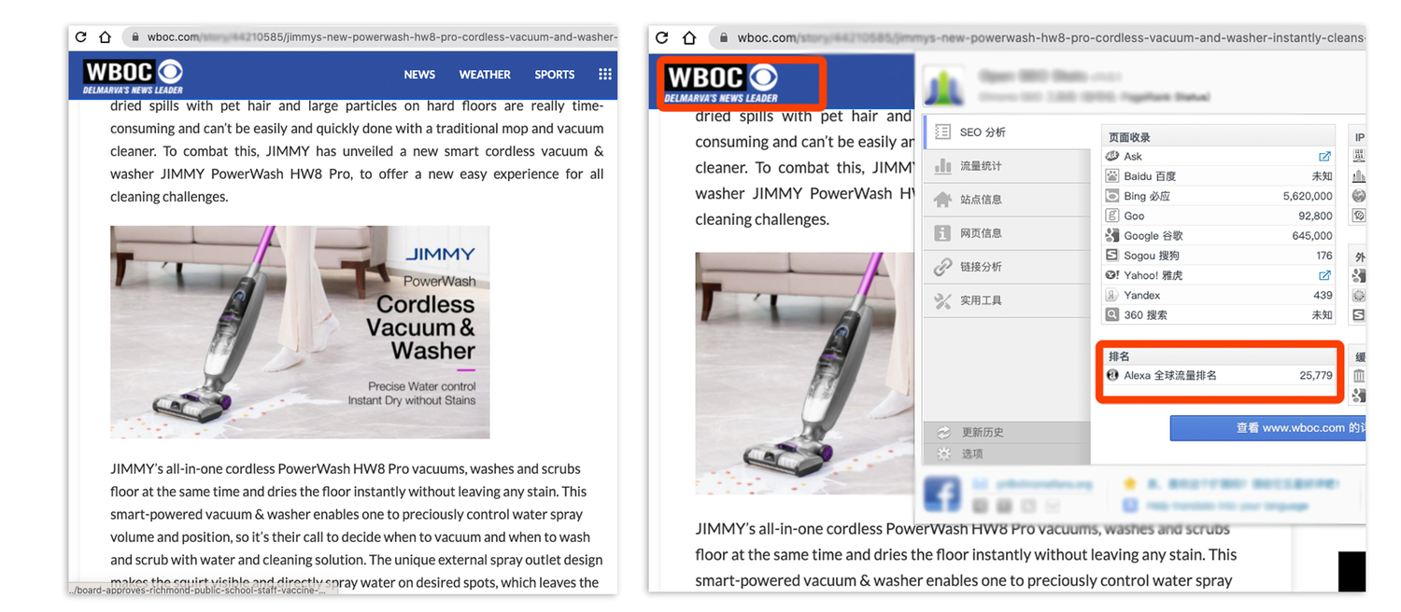Click the Alexa 全球流量排名 label
1401x612 pixels.
(x=1170, y=375)
